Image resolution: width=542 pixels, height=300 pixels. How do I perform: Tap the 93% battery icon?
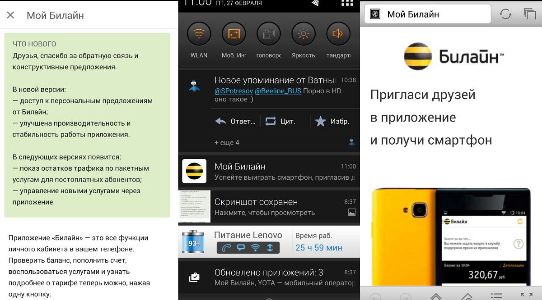pyautogui.click(x=194, y=242)
